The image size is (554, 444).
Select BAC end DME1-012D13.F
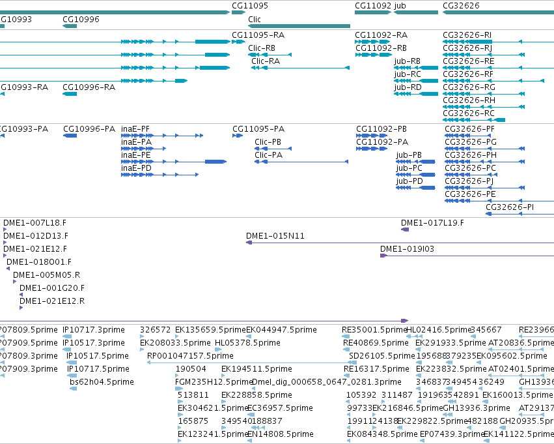point(36,236)
